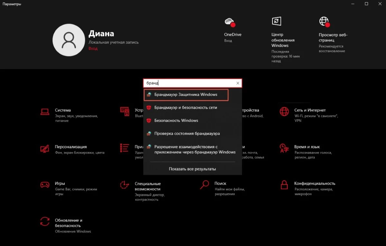Clear the search box with X
Screen dimensions: 386x246
(238, 83)
